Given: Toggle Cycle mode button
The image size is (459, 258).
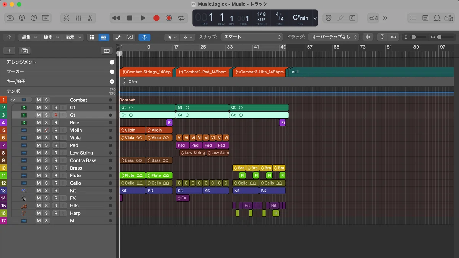Looking at the screenshot, I should pos(181,18).
